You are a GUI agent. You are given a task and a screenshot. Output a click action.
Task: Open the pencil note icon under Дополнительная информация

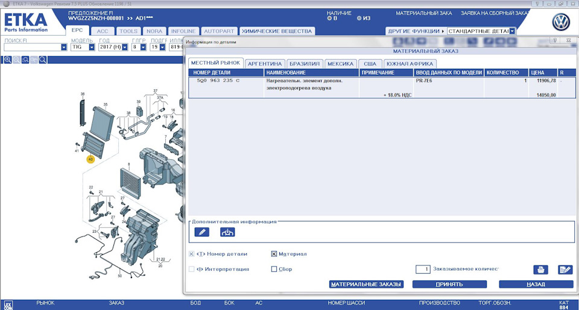[x=201, y=232]
